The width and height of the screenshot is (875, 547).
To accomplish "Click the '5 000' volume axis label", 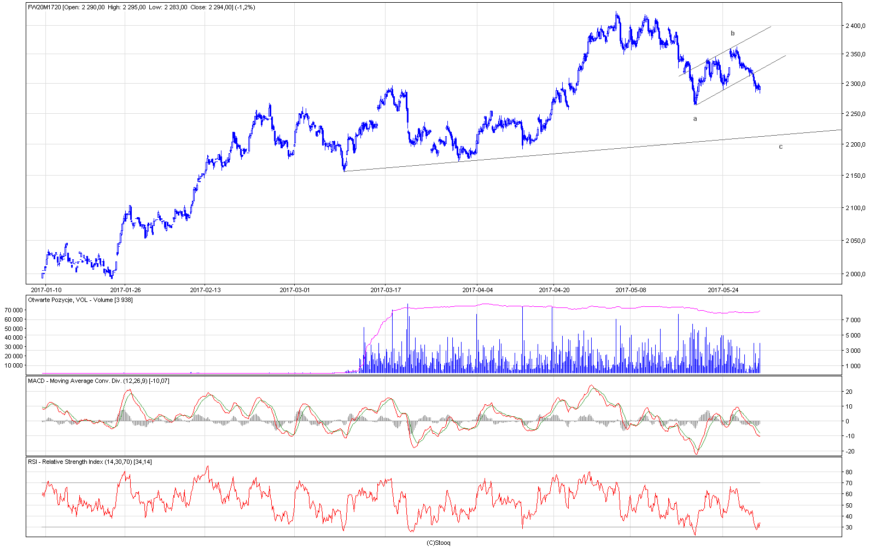I will [x=854, y=335].
